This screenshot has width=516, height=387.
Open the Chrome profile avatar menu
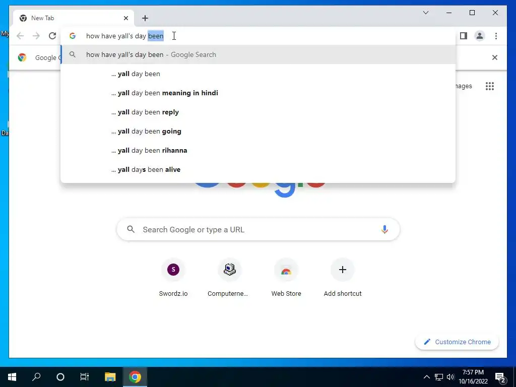click(480, 36)
